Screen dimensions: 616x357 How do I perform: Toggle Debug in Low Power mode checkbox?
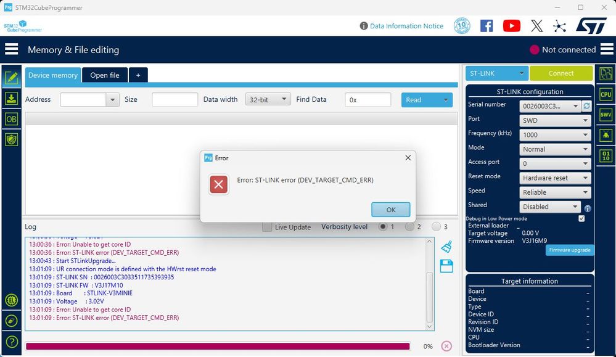tap(581, 218)
